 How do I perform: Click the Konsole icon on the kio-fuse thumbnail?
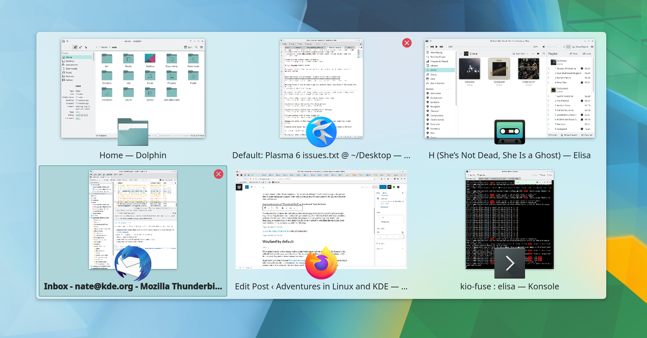pyautogui.click(x=510, y=263)
